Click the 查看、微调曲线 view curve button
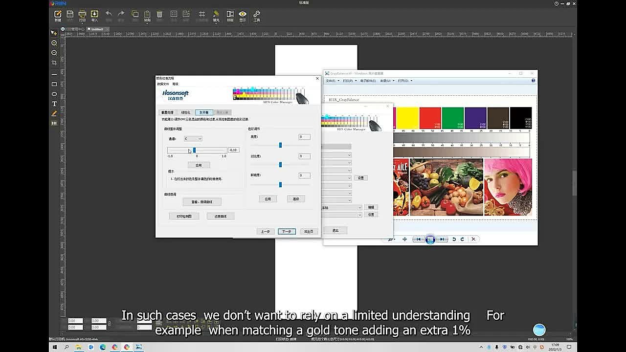This screenshot has width=626, height=352. pyautogui.click(x=202, y=201)
